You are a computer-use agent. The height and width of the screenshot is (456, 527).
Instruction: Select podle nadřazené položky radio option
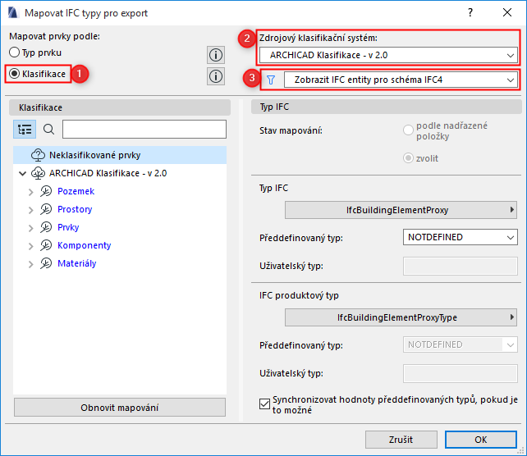pyautogui.click(x=408, y=130)
